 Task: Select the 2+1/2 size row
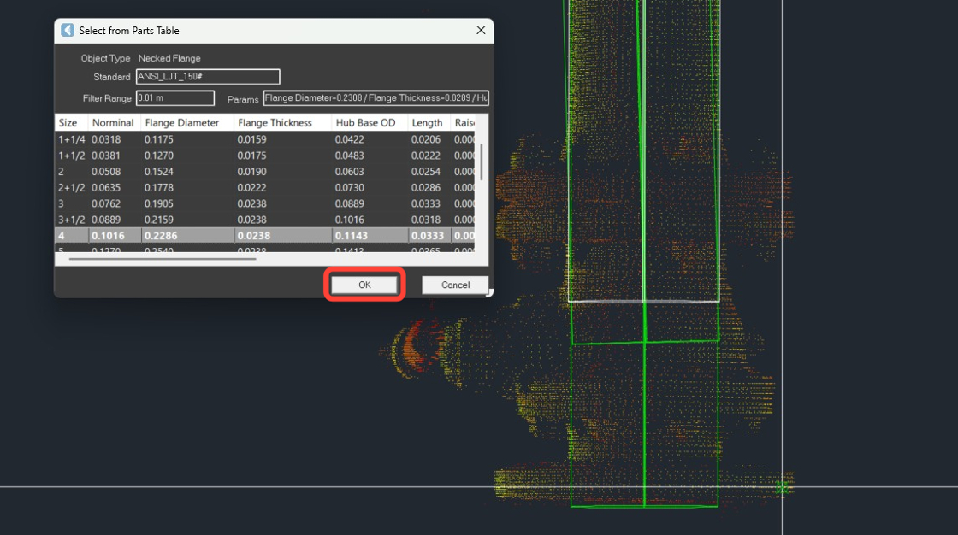264,187
